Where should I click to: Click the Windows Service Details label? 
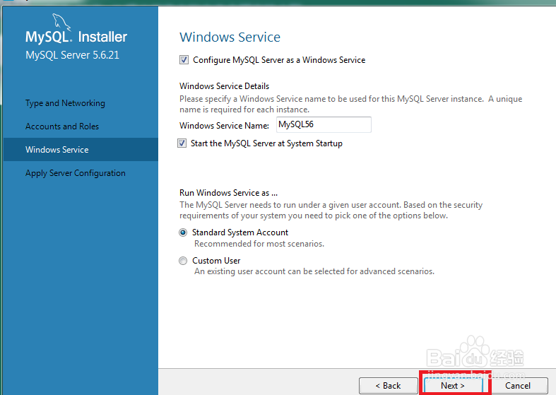coord(224,86)
